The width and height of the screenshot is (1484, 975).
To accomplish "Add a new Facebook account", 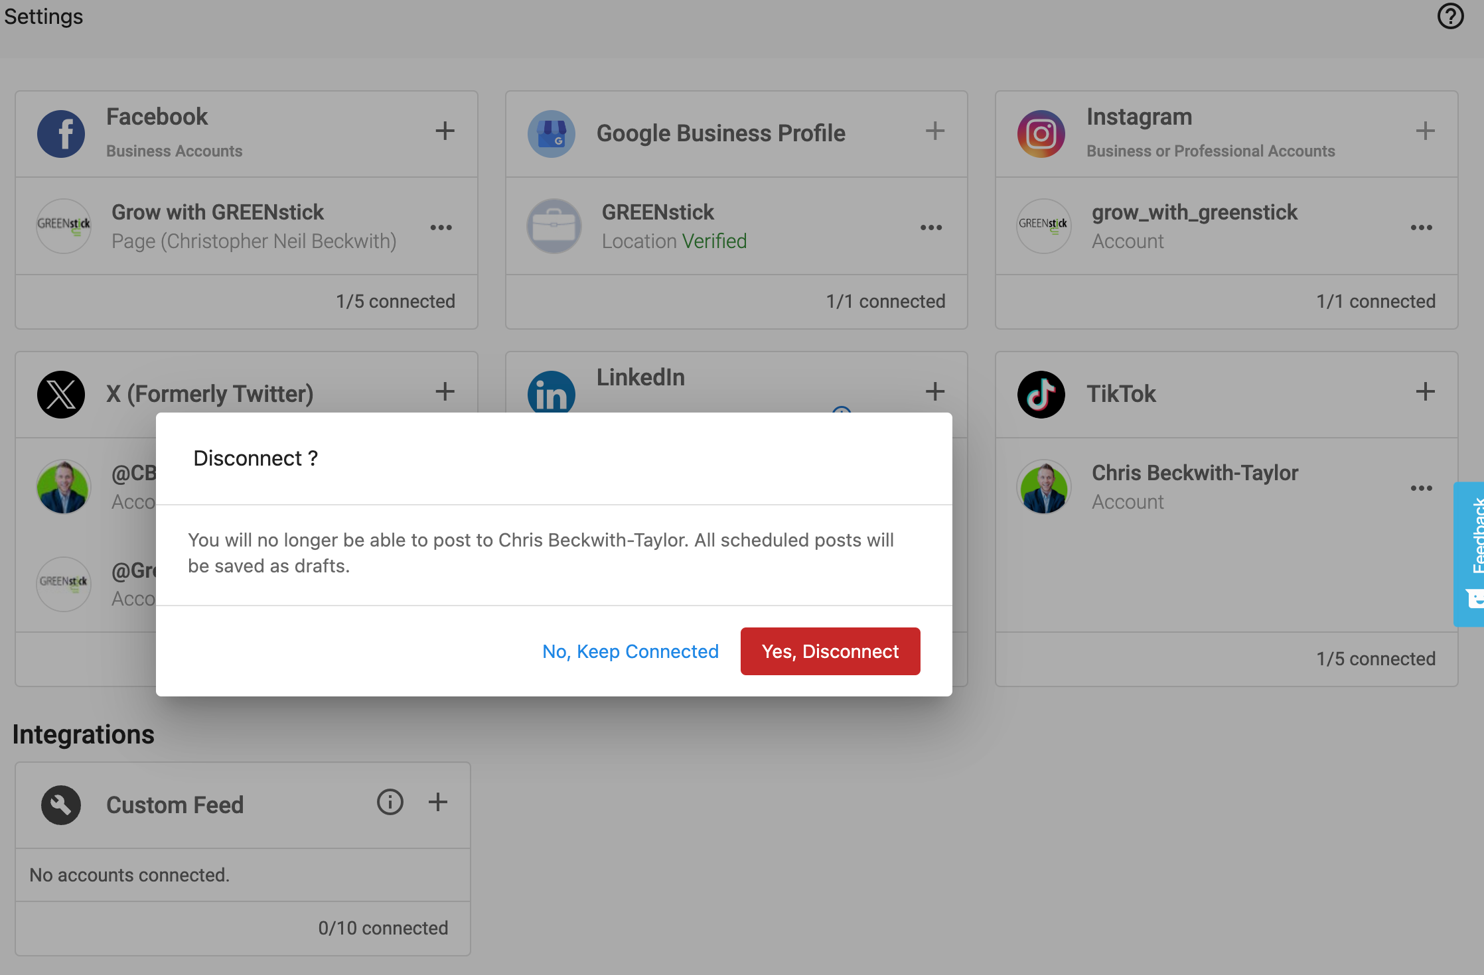I will point(445,131).
